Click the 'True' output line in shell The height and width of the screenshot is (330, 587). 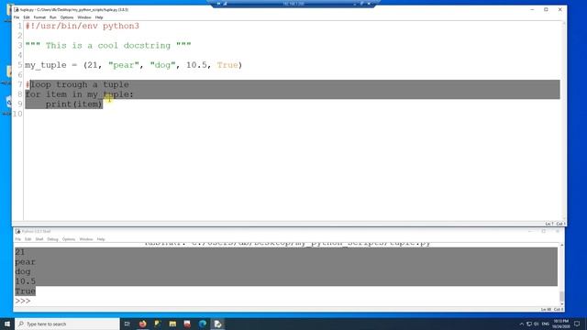(25, 291)
